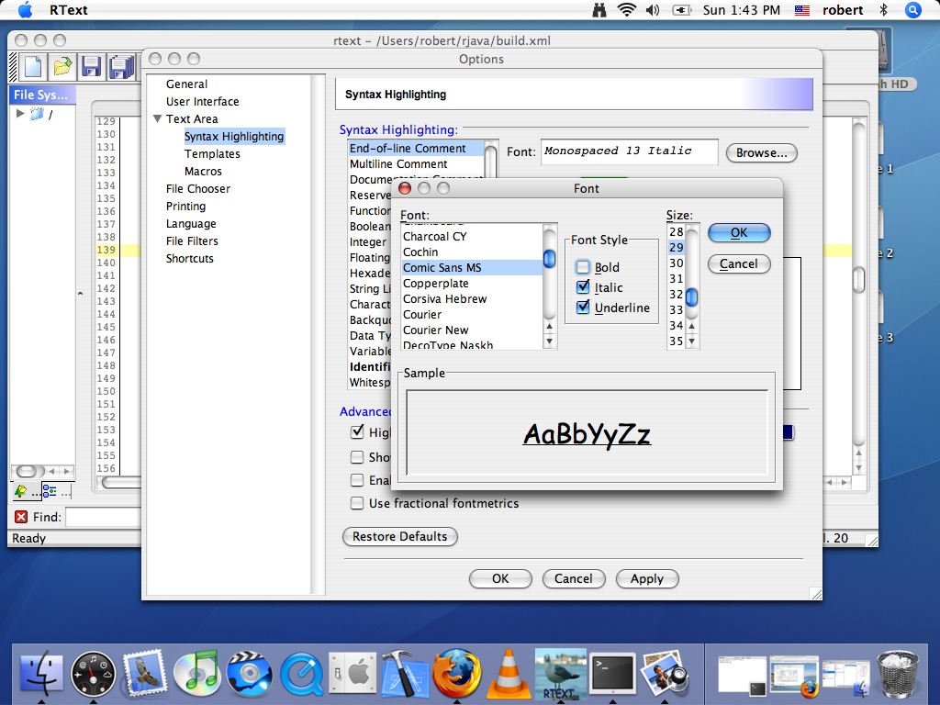Click the Save All toolbar icon
This screenshot has width=940, height=705.
point(120,66)
